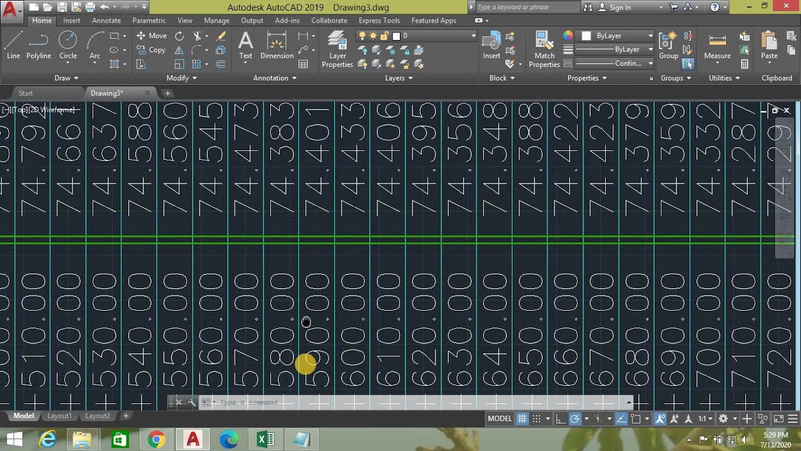Expand the Modify panel dropdown
801x451 pixels.
click(x=181, y=78)
